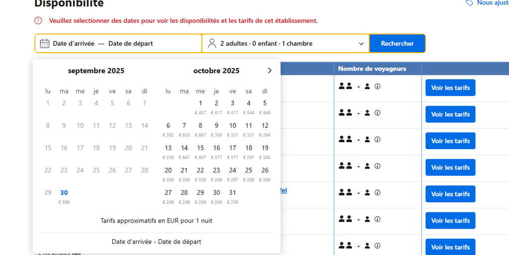Open info icon in first travelers row
This screenshot has width=509, height=255.
pos(377,86)
